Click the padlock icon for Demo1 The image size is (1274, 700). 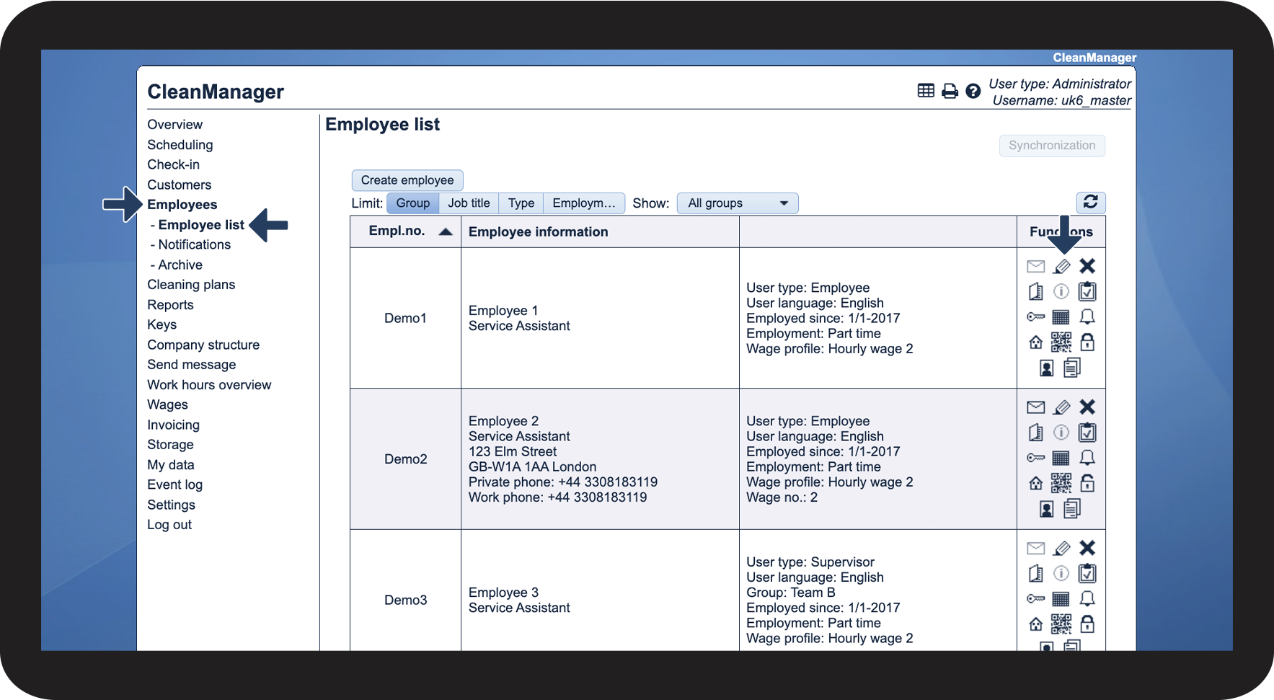[x=1087, y=342]
